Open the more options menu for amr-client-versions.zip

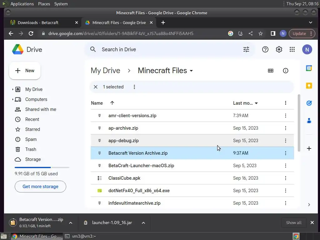(285, 116)
